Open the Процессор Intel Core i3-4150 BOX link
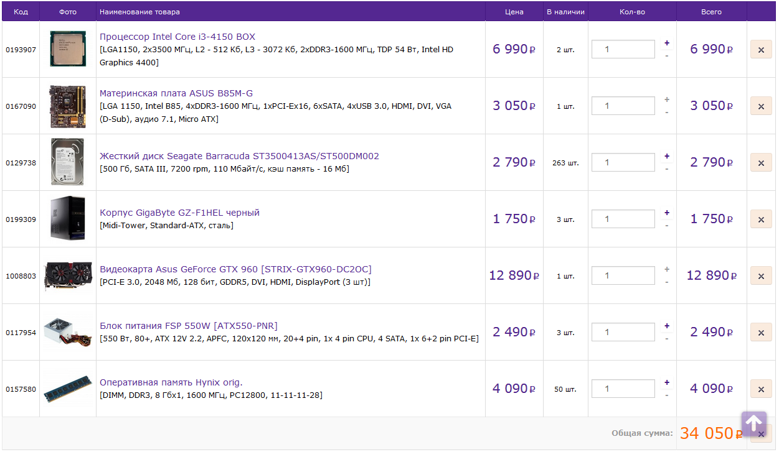 (x=177, y=37)
